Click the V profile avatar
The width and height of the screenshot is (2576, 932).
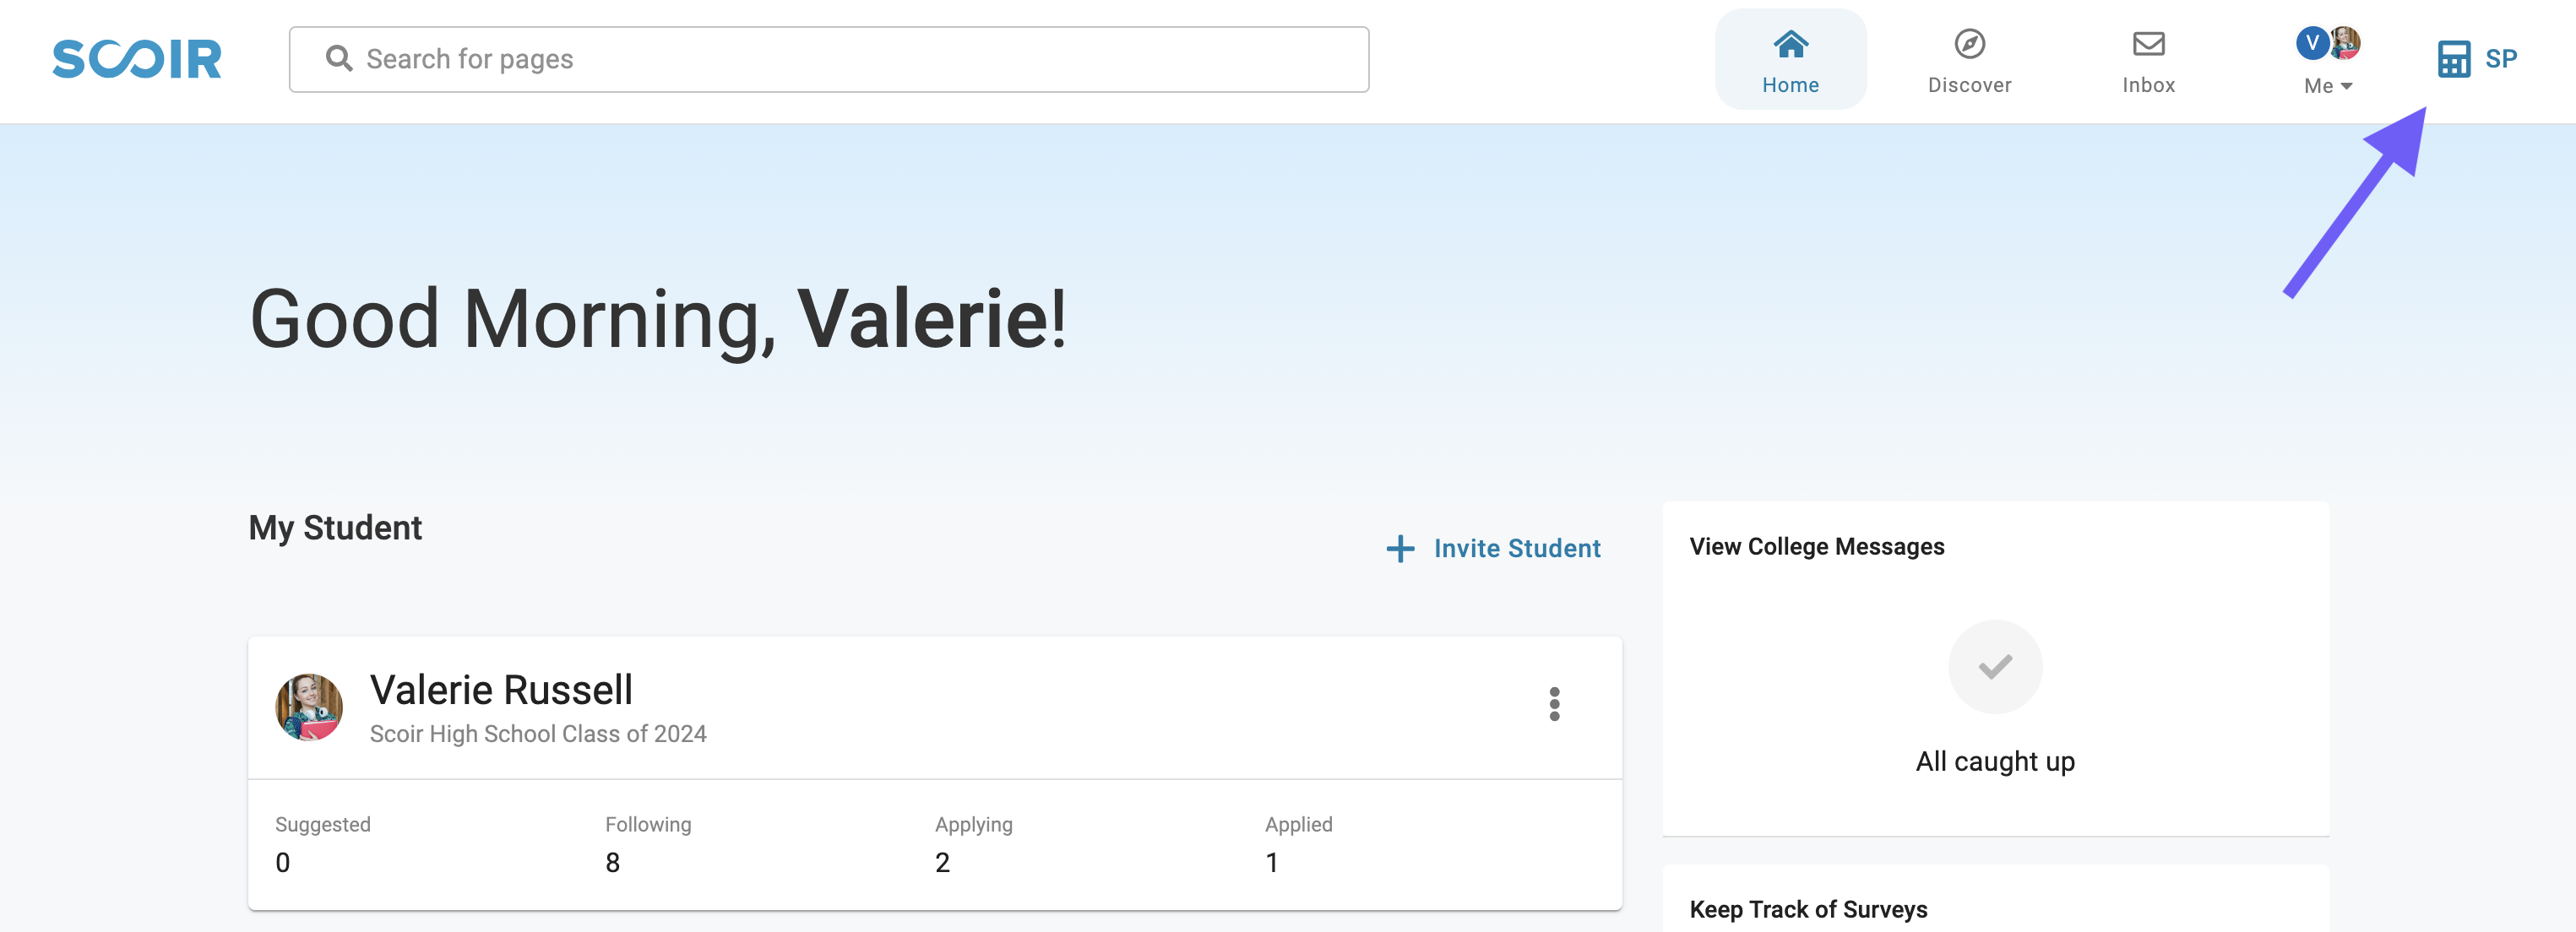click(2312, 43)
